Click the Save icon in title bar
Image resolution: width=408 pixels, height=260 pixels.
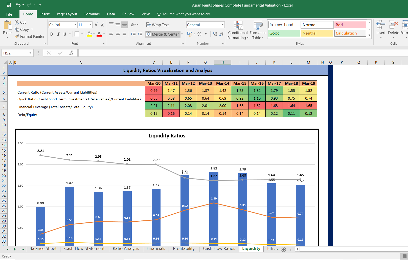pos(9,5)
